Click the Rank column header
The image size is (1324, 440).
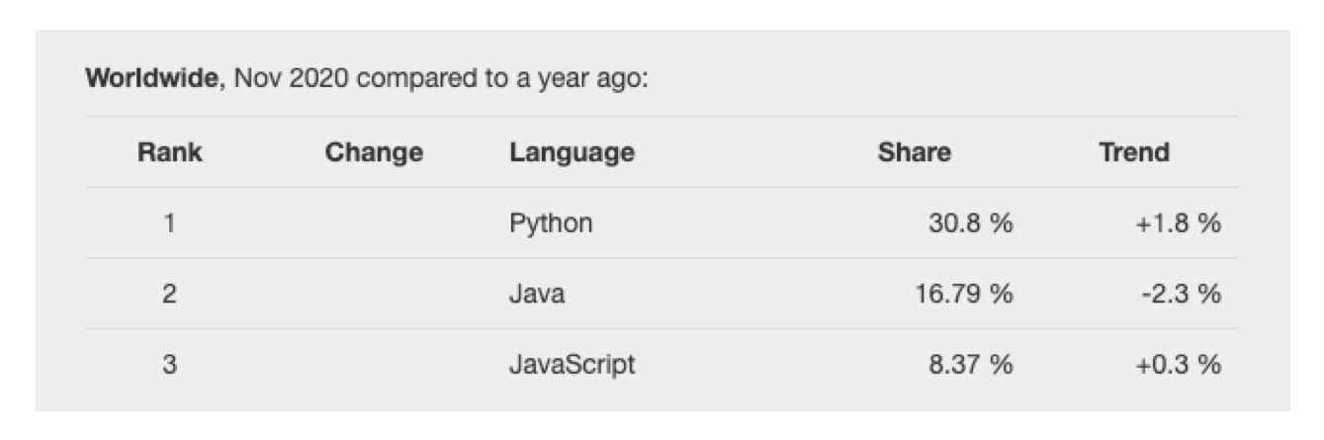(169, 152)
